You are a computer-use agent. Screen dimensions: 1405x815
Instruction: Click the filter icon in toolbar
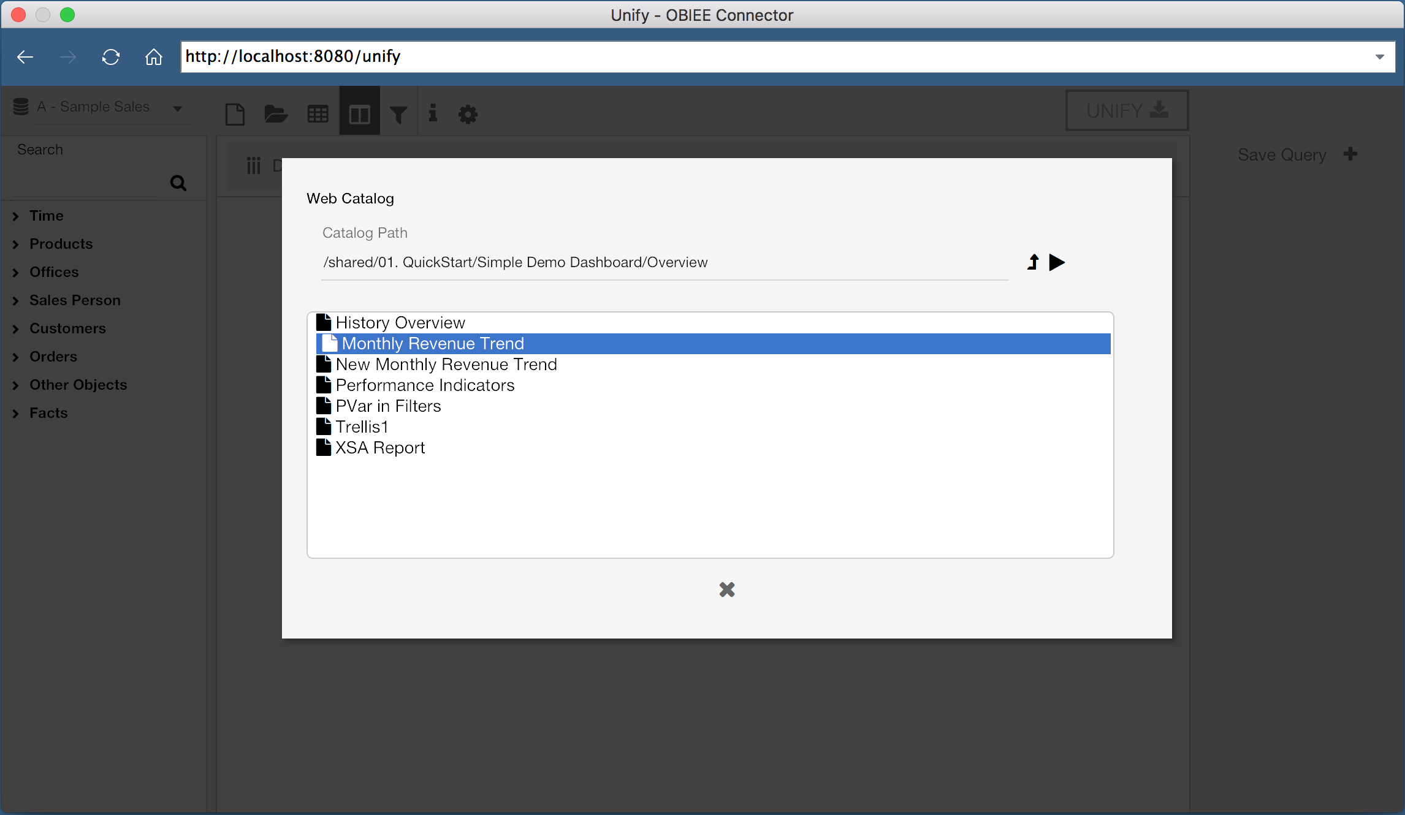[x=399, y=113]
